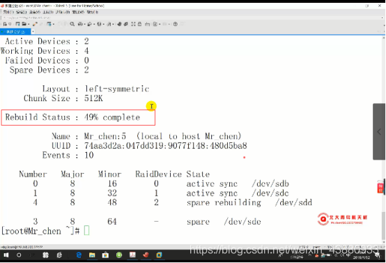This screenshot has width=386, height=263.
Task: Open the 编辑(E) menu
Action: pyautogui.click(x=22, y=12)
